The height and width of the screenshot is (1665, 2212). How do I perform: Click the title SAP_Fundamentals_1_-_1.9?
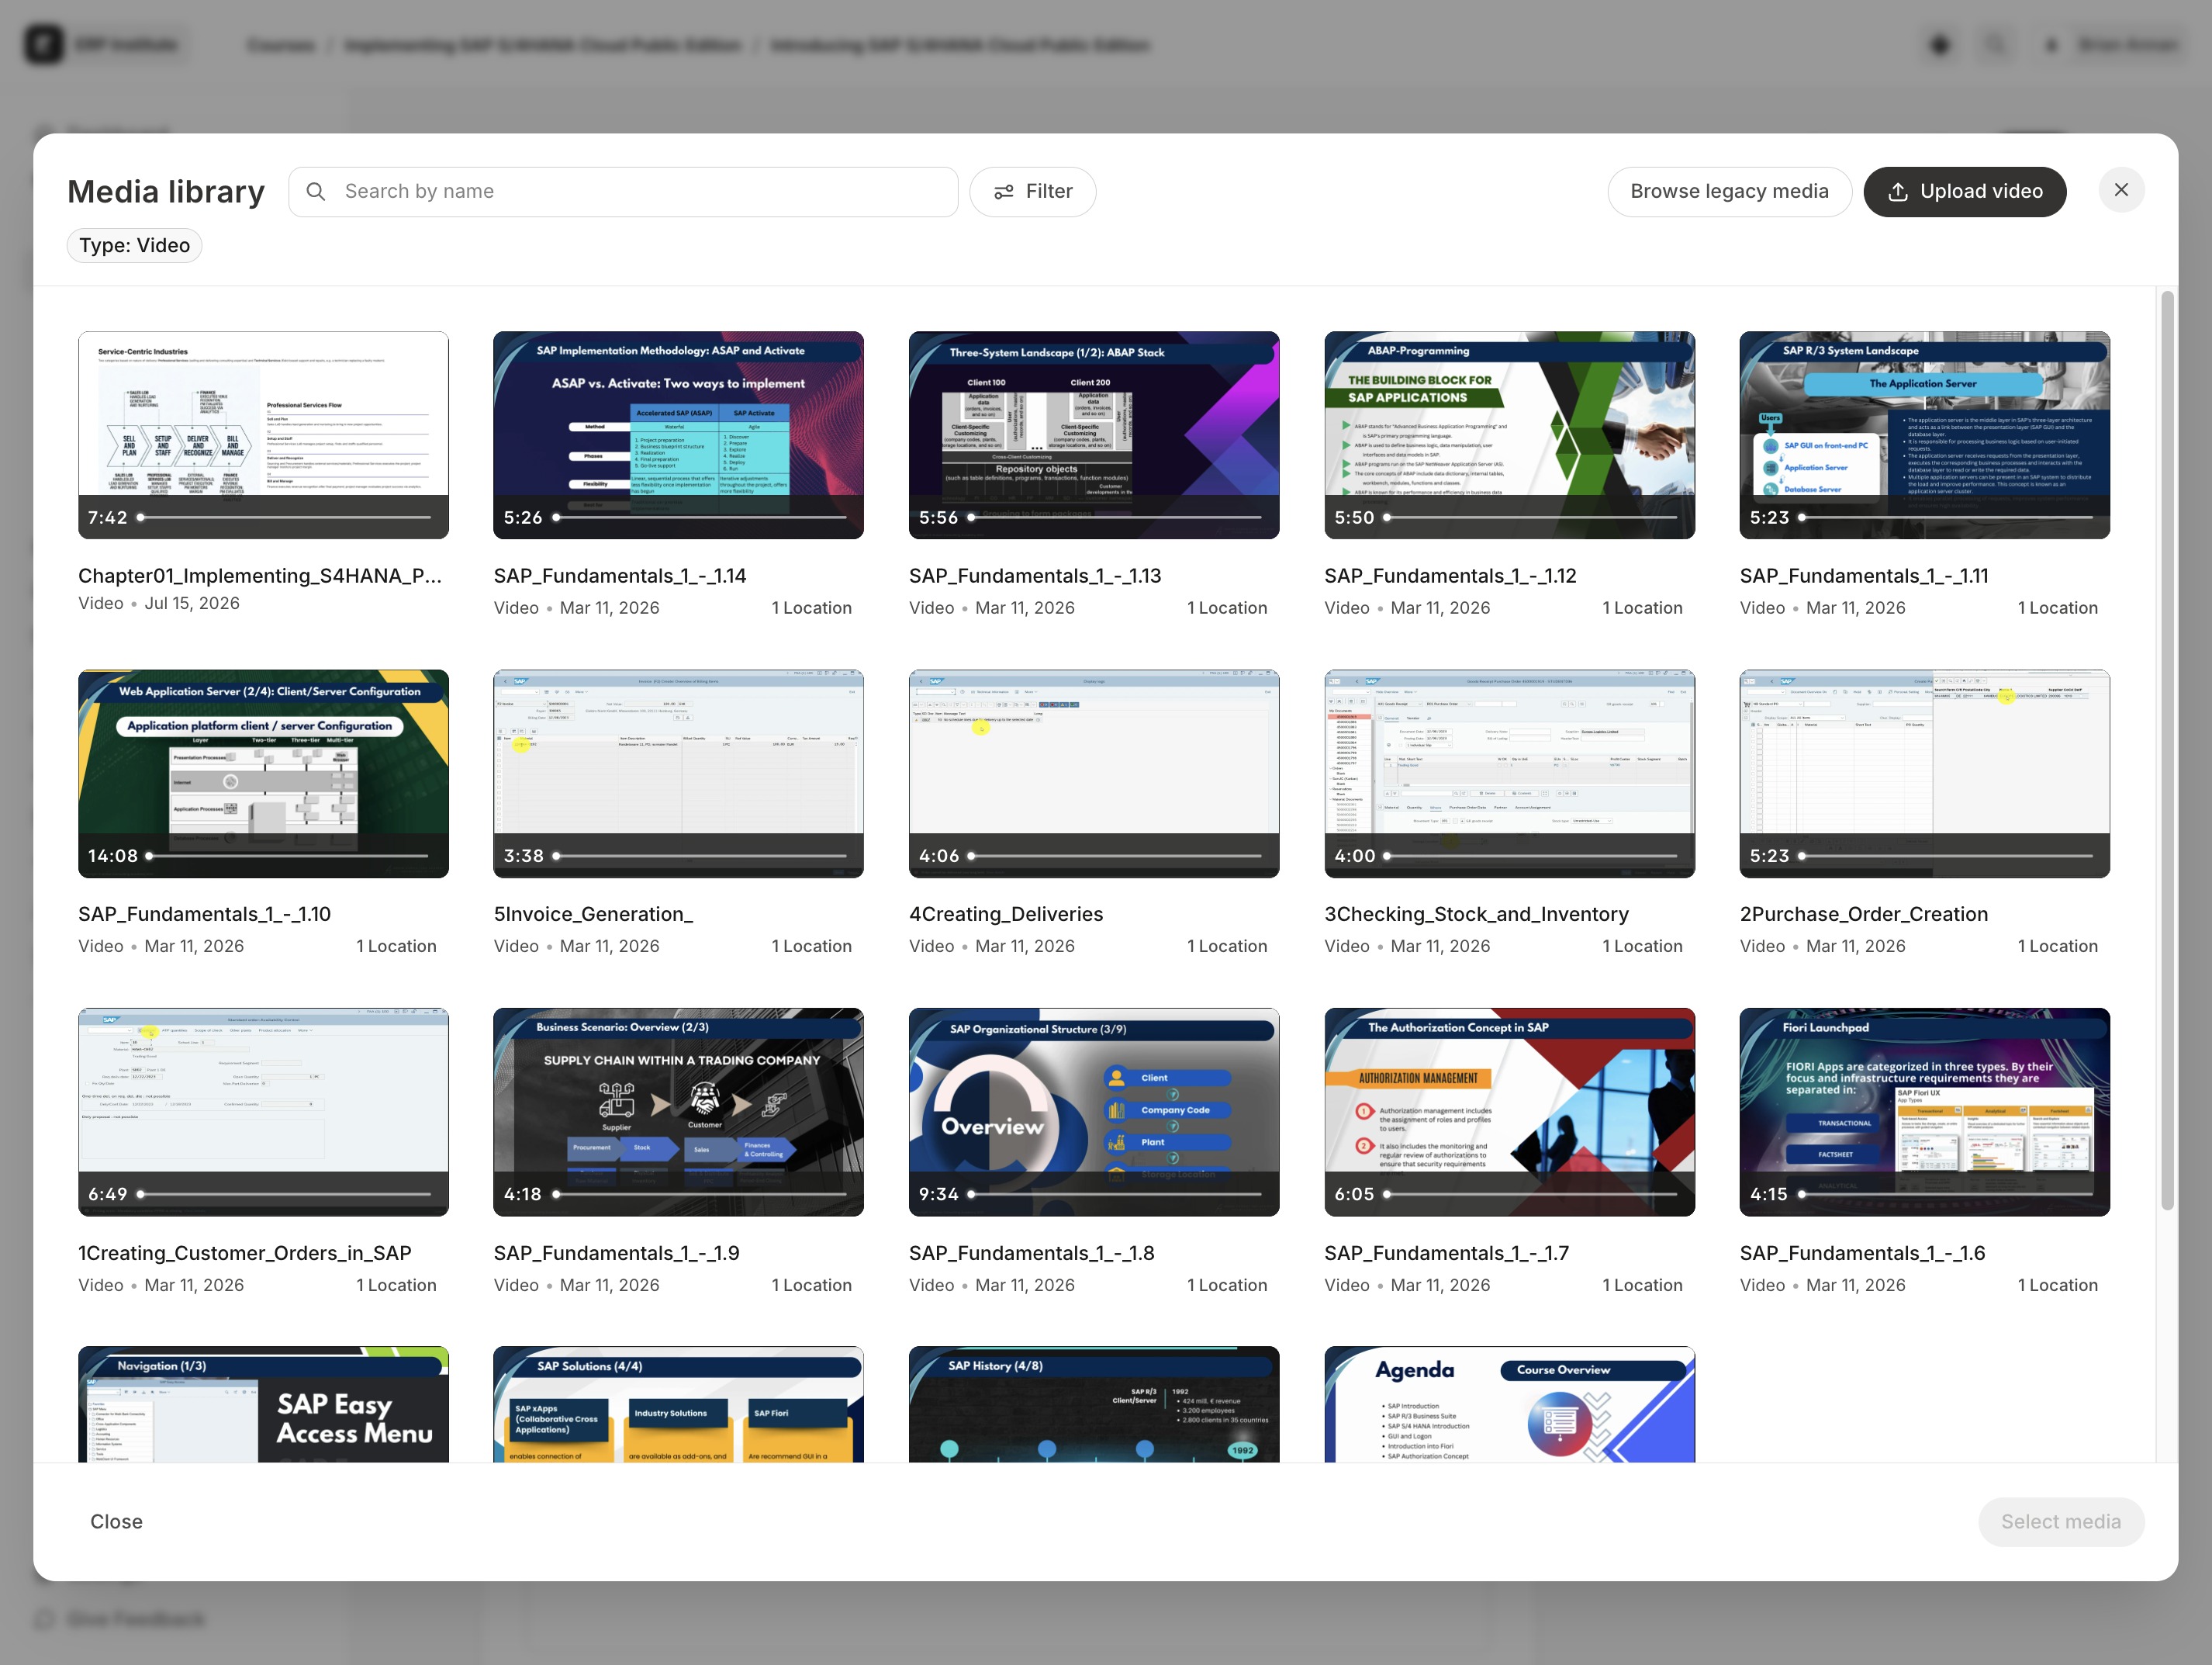(x=617, y=1253)
